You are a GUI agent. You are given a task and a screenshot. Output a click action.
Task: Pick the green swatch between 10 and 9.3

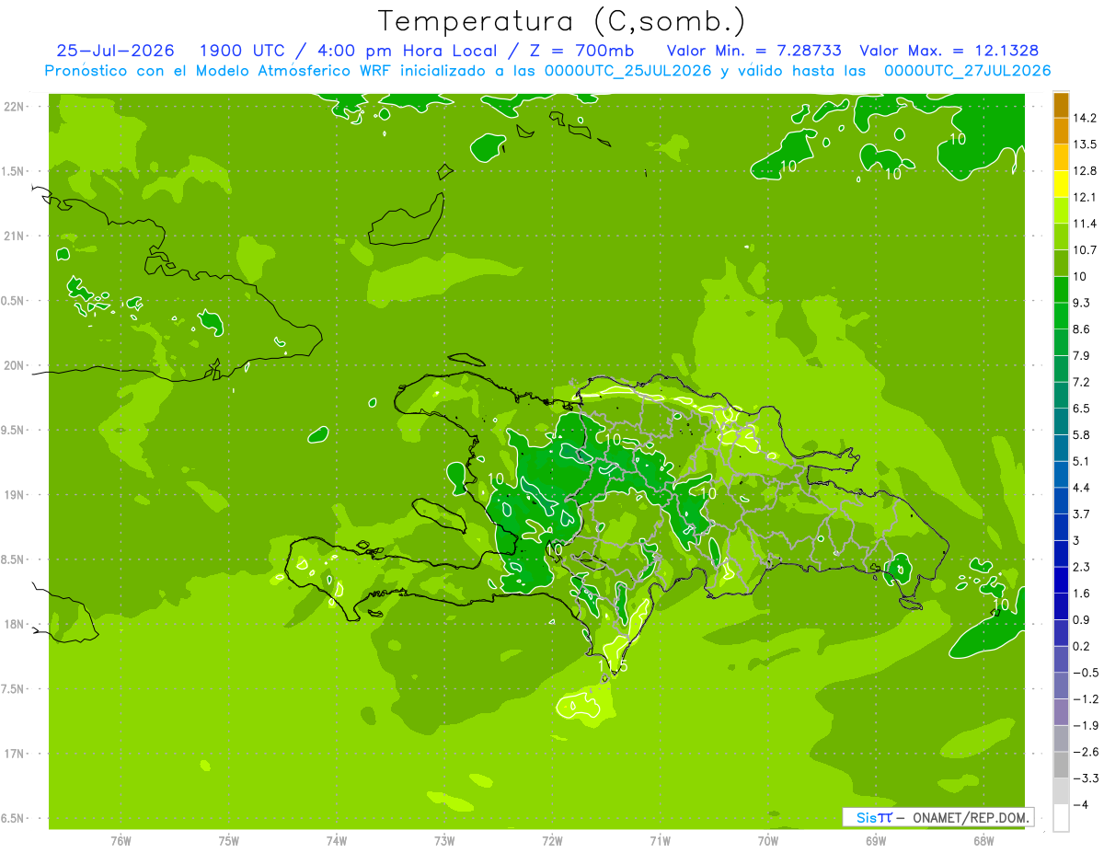(1061, 290)
